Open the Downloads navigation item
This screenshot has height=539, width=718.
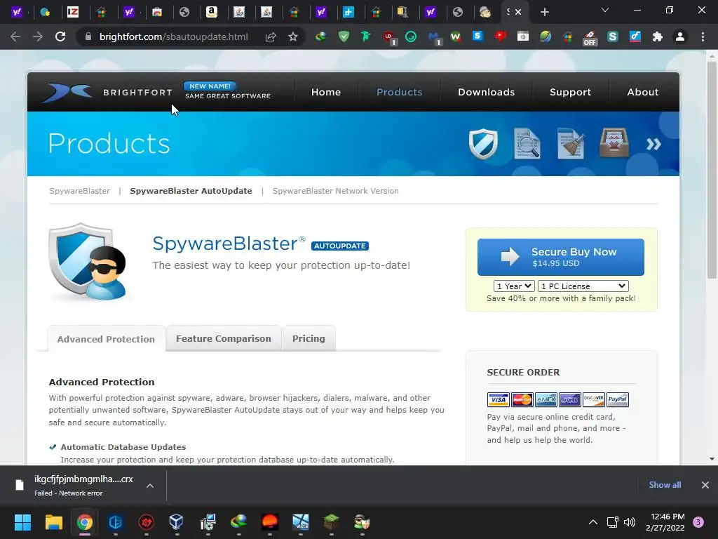click(x=487, y=92)
